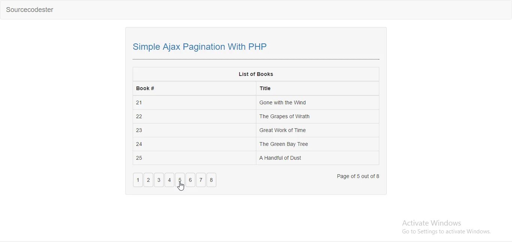Click the Title column header
This screenshot has height=242, width=512.
[265, 88]
